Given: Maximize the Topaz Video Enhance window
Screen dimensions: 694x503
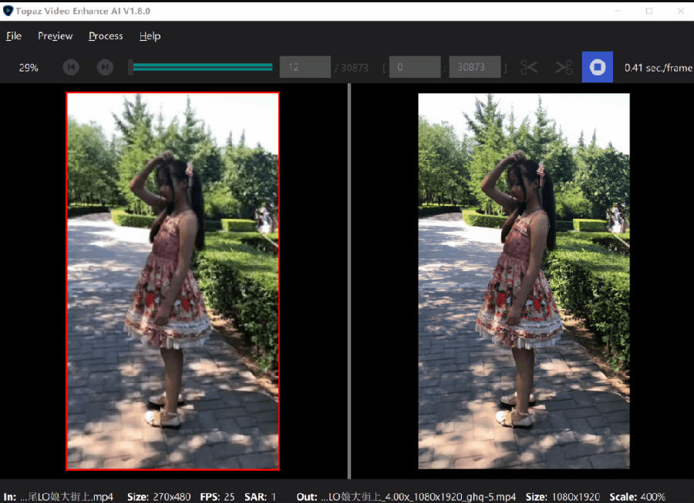Looking at the screenshot, I should click(649, 11).
